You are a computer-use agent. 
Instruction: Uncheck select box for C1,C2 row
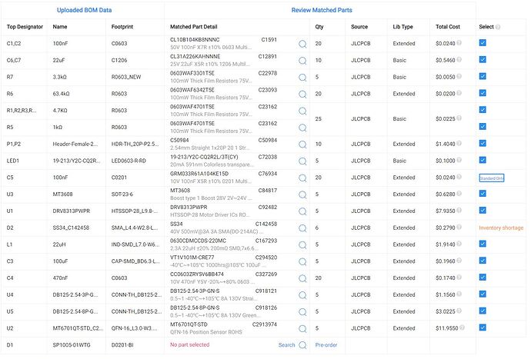pos(483,42)
